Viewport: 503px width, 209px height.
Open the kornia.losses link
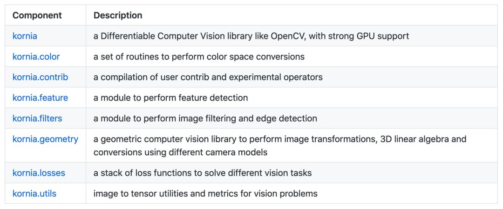coord(39,173)
